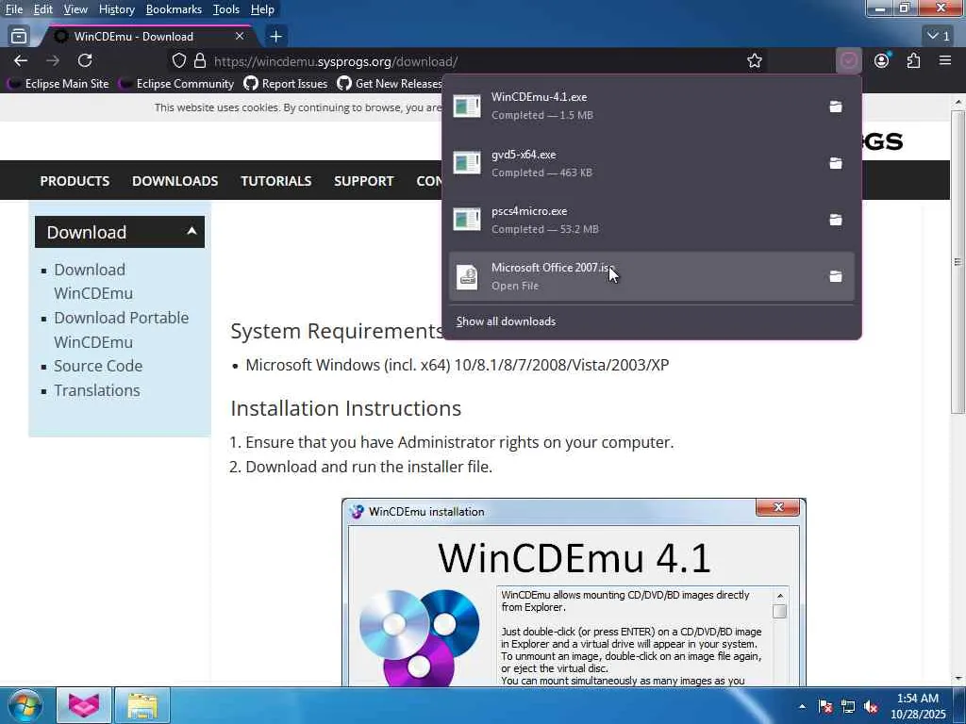Open the SUPPORT navigation item
Viewport: 966px width, 724px height.
tap(363, 181)
